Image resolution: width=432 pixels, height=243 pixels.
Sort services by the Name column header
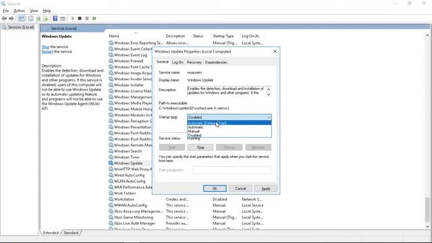tap(136, 36)
